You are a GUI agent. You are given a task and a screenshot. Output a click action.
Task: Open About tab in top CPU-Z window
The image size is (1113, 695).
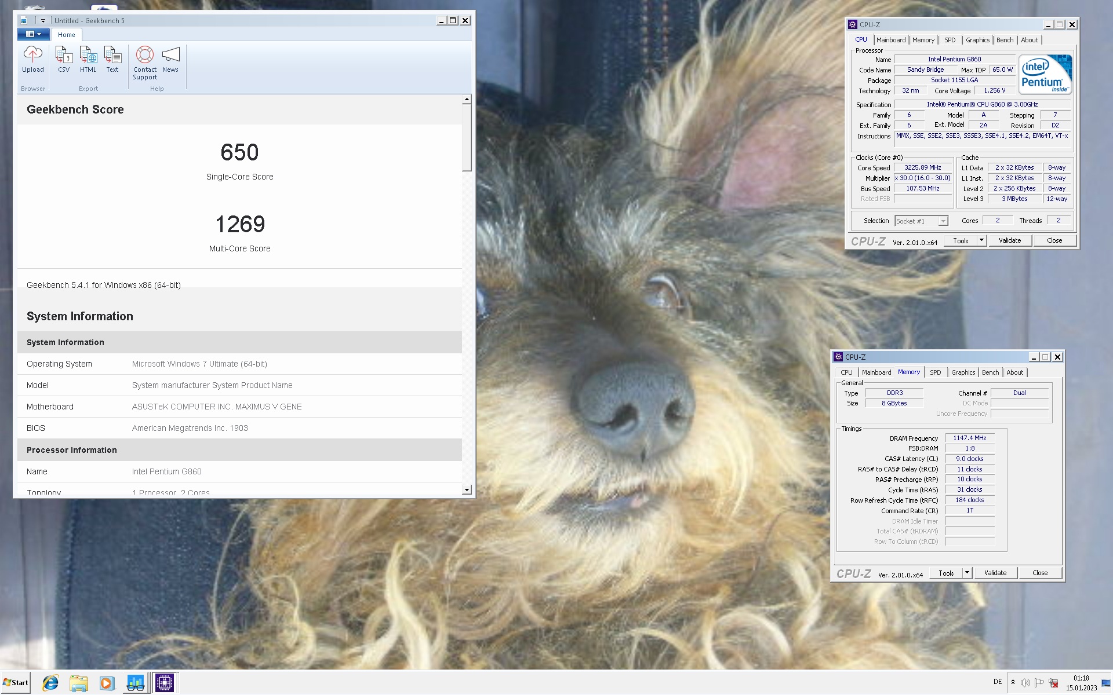point(1030,40)
